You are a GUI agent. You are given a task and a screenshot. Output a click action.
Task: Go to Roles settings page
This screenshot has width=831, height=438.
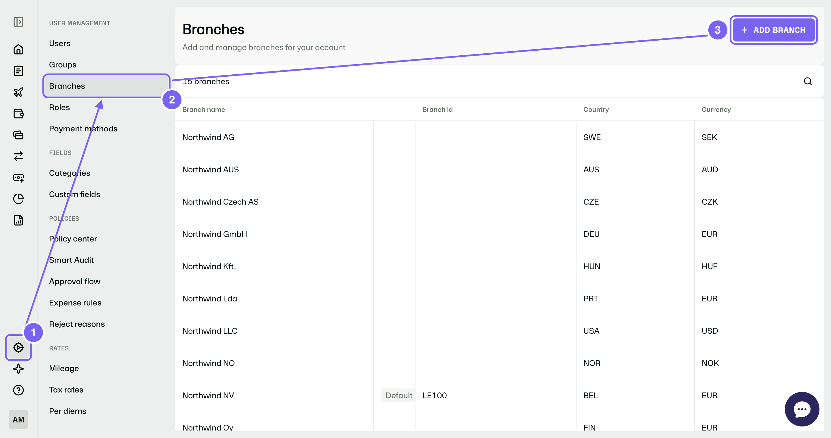coord(59,107)
